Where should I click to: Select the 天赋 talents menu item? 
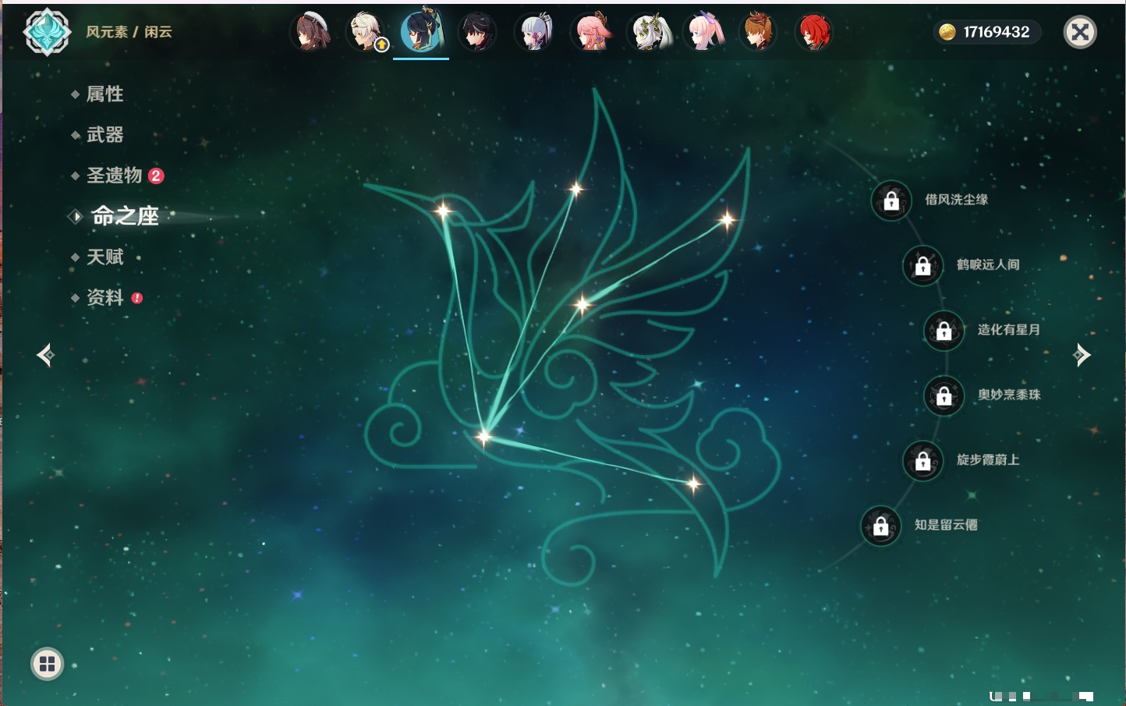(104, 257)
